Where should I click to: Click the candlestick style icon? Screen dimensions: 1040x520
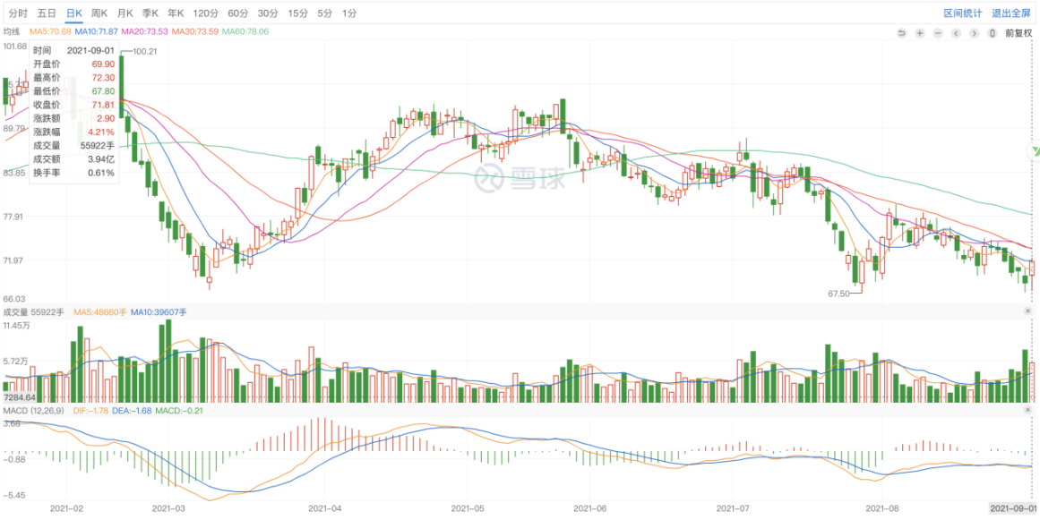pyautogui.click(x=992, y=33)
